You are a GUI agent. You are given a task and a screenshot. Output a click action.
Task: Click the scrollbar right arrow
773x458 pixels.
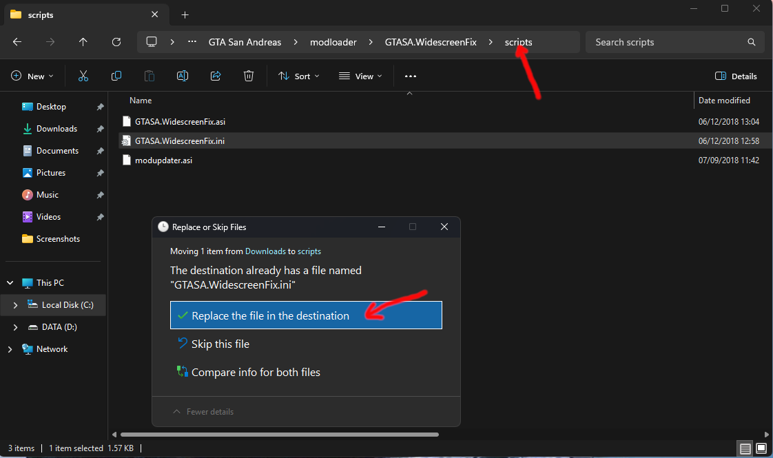coord(767,435)
